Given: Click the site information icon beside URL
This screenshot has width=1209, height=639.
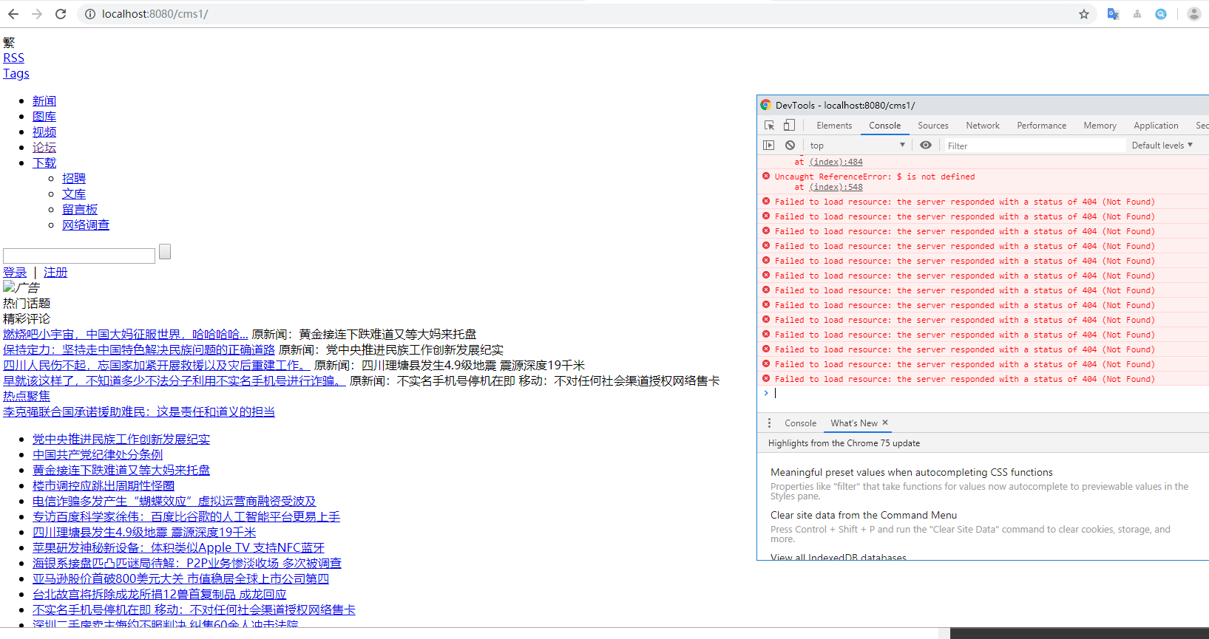Looking at the screenshot, I should click(90, 14).
